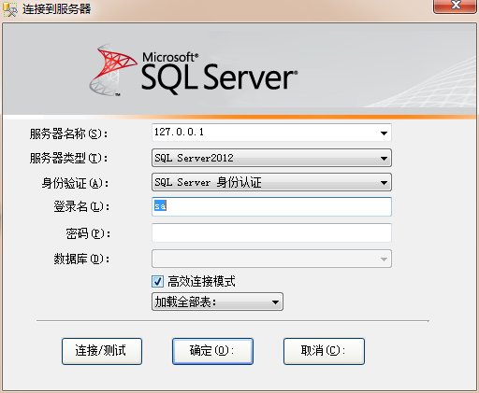The width and height of the screenshot is (479, 393).
Task: Open the 服务器名称 dropdown arrow
Action: coord(384,133)
